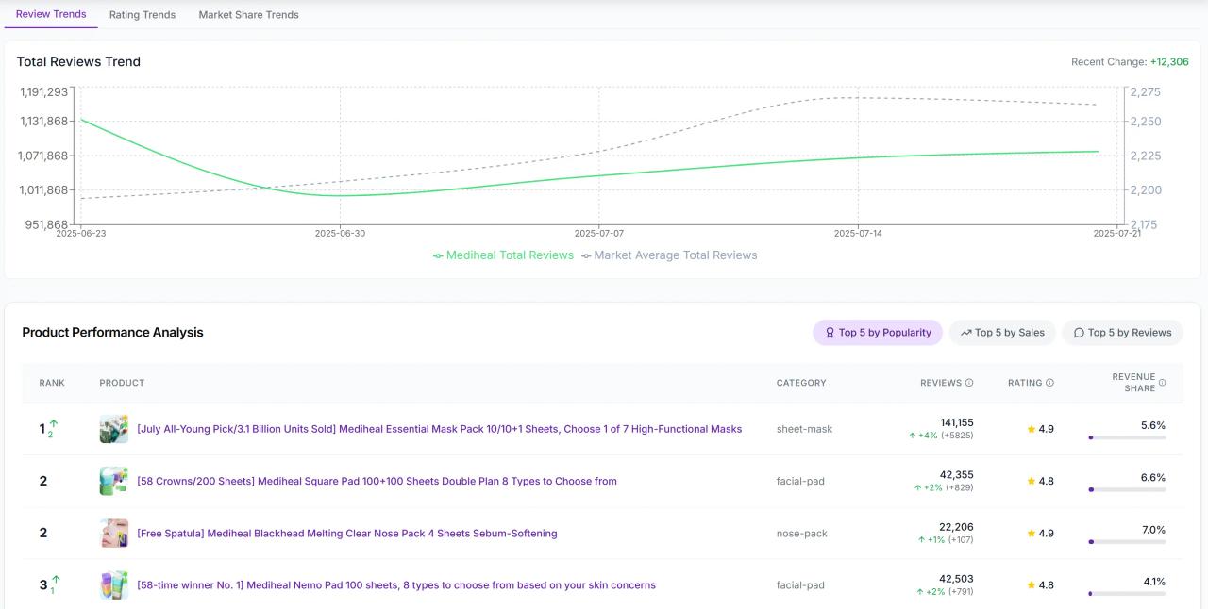Open the Rating Trends tab
1208x609 pixels.
(143, 15)
